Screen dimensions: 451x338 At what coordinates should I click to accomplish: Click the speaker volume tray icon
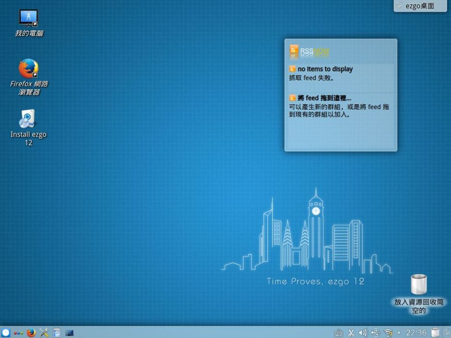click(363, 333)
